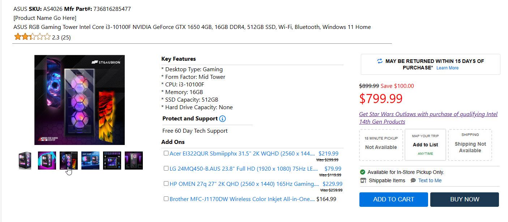Click the Shippable Items store icon

pyautogui.click(x=363, y=180)
